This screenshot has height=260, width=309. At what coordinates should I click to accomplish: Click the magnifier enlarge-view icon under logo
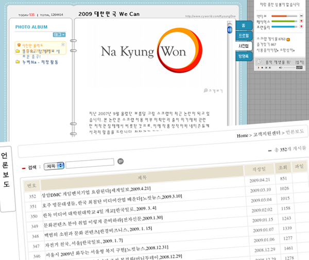click(x=205, y=89)
